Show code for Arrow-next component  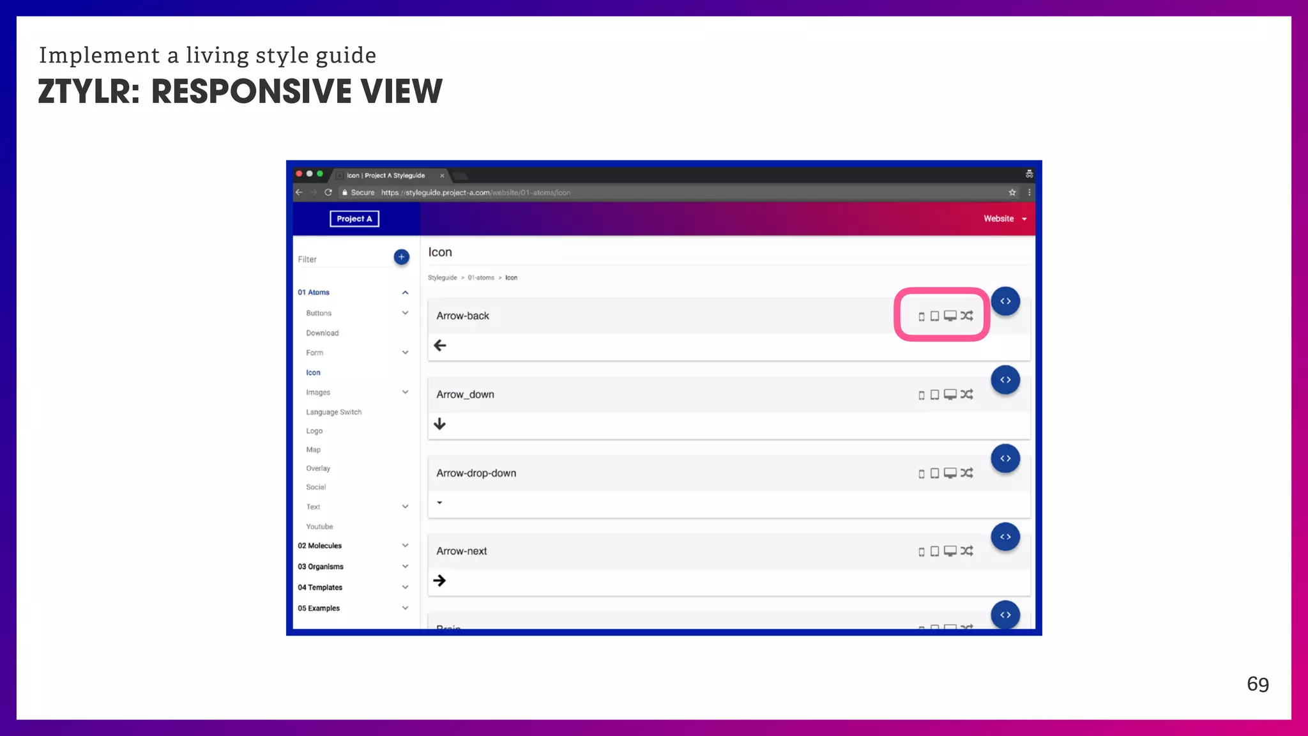click(1005, 537)
